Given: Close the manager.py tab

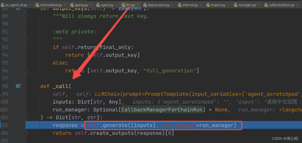Looking at the screenshot, I should 259,5.
